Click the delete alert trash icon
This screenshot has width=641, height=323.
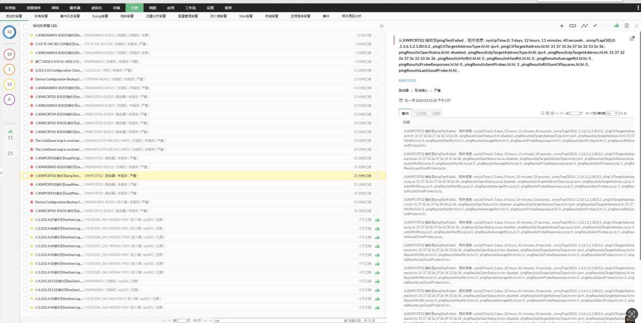pyautogui.click(x=627, y=26)
